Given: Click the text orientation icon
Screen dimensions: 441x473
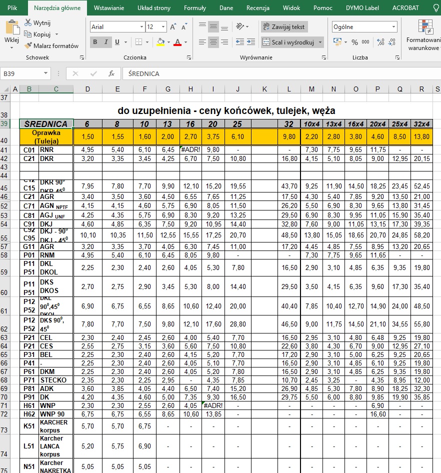Looking at the screenshot, I should point(240,27).
